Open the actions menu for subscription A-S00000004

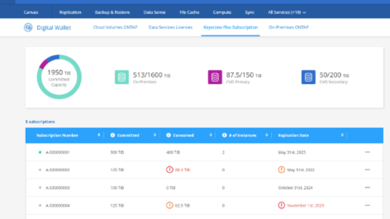[x=367, y=205]
